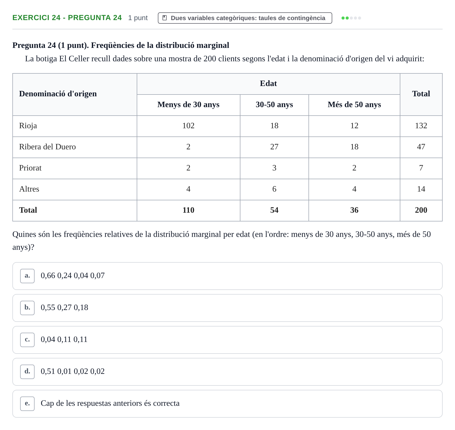Choose the answer text '0,04 0,11 0,11'

[x=64, y=339]
